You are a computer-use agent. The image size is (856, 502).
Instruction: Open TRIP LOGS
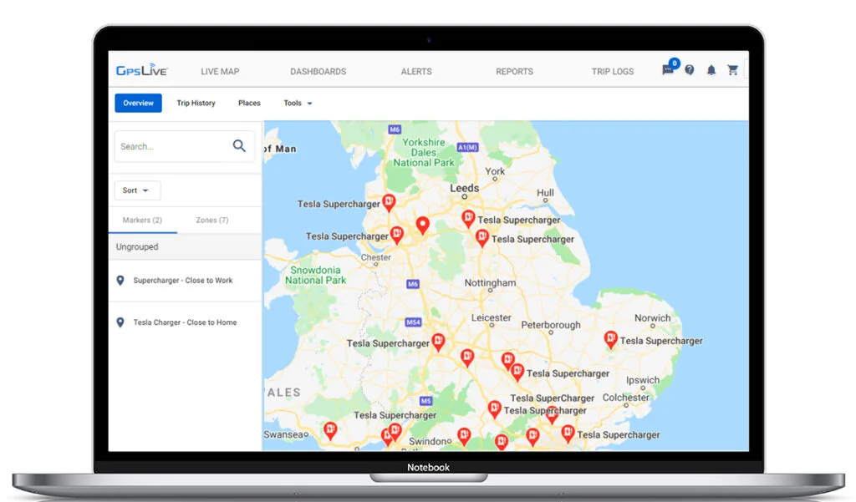pyautogui.click(x=613, y=72)
